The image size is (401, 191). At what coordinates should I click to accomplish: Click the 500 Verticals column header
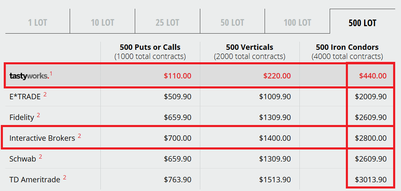[250, 51]
